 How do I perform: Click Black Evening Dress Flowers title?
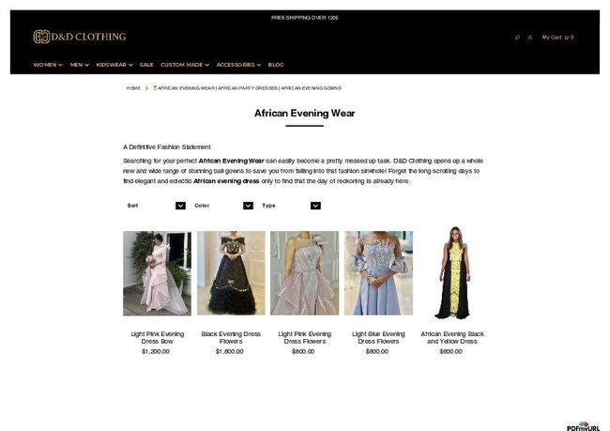point(231,337)
